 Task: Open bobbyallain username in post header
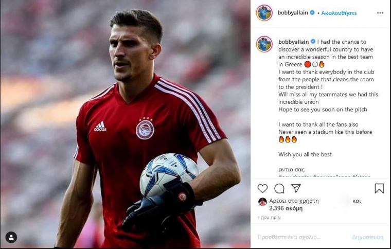tap(293, 13)
